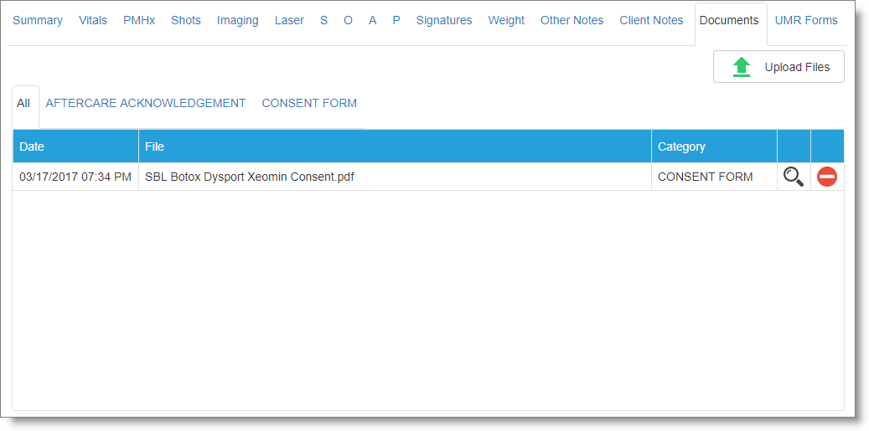This screenshot has width=869, height=431.
Task: Go to the Shots tab
Action: click(x=186, y=20)
